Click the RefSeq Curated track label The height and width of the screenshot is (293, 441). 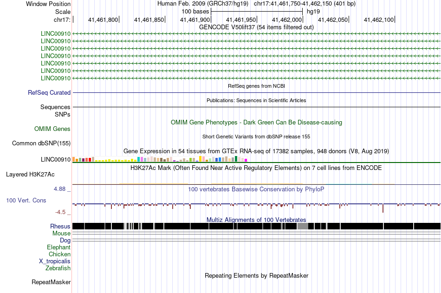pos(49,92)
